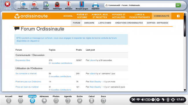Go forward with the Suivante arrow
The width and height of the screenshot is (188, 105).
click(35, 5)
